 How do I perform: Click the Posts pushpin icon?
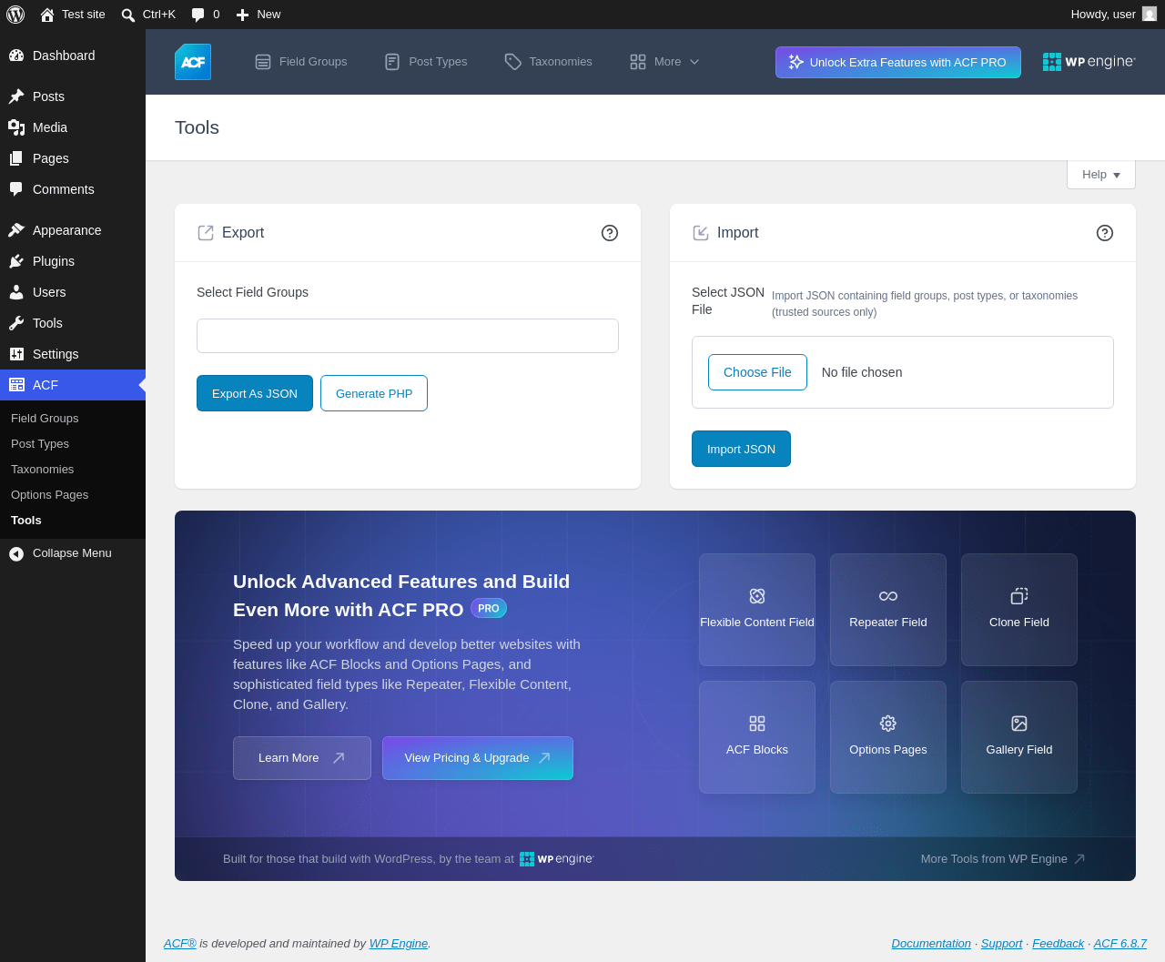tap(16, 96)
